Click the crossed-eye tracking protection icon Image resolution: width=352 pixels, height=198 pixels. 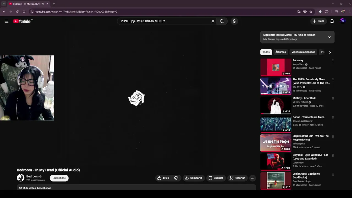click(305, 12)
